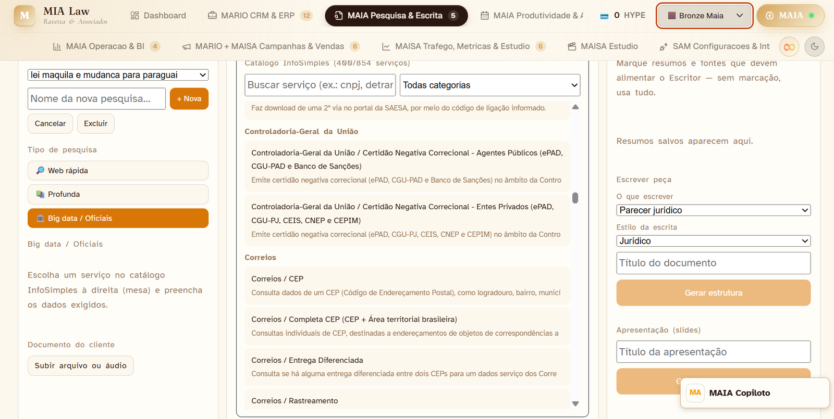Click the Campanhas & Vendas megaphone icon
Viewport: 834px width, 419px height.
click(x=186, y=47)
